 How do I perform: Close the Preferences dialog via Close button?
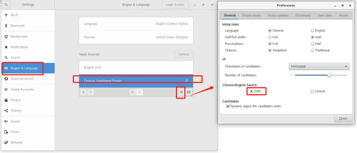point(343,119)
